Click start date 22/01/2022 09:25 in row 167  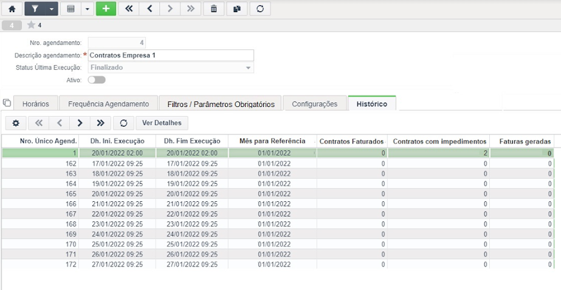[117, 214]
